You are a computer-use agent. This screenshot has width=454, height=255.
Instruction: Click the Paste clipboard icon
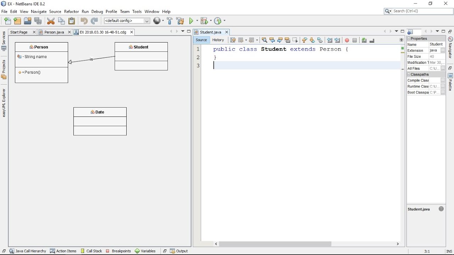point(72,21)
